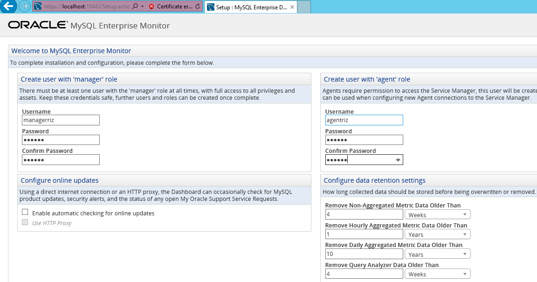Click the agent Password field
The image size is (537, 282).
click(364, 140)
